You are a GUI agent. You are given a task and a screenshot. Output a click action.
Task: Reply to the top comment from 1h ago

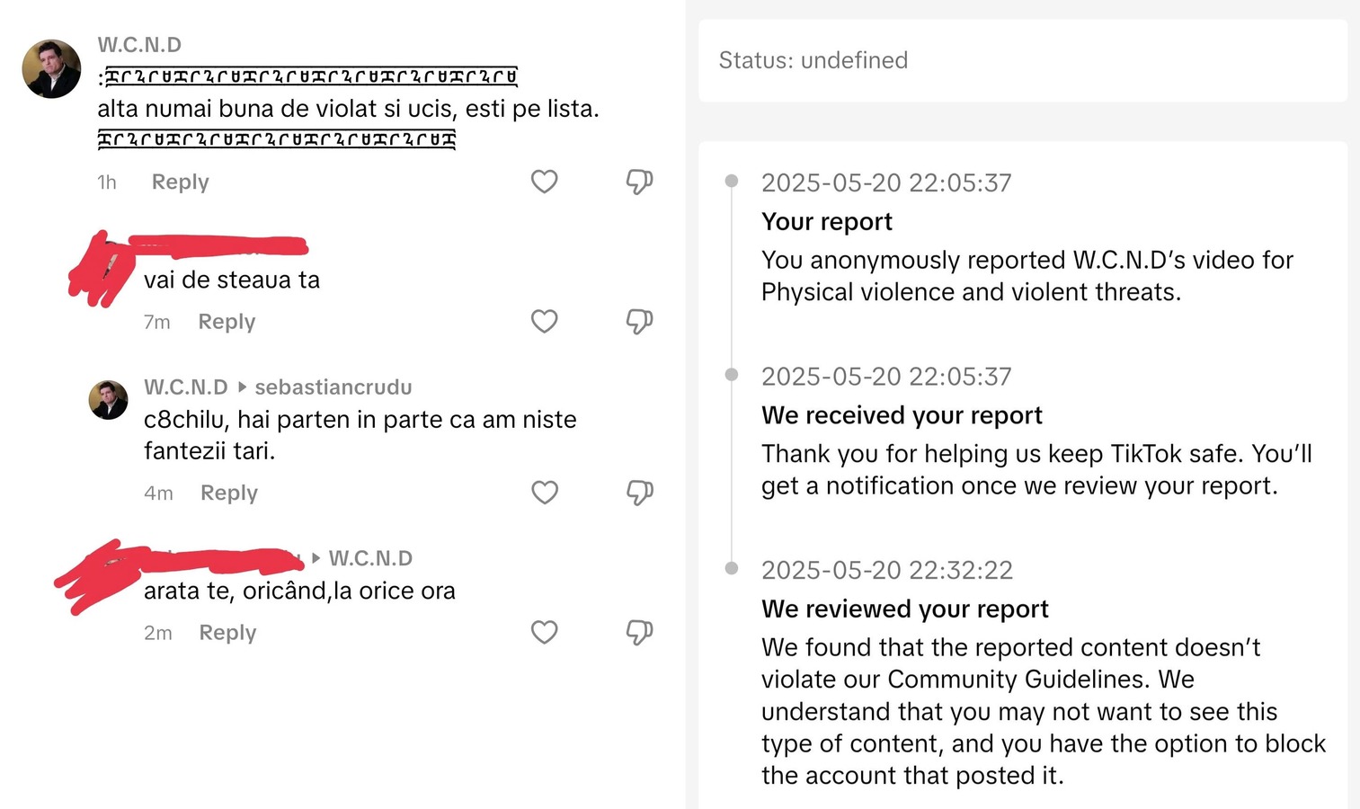[180, 182]
